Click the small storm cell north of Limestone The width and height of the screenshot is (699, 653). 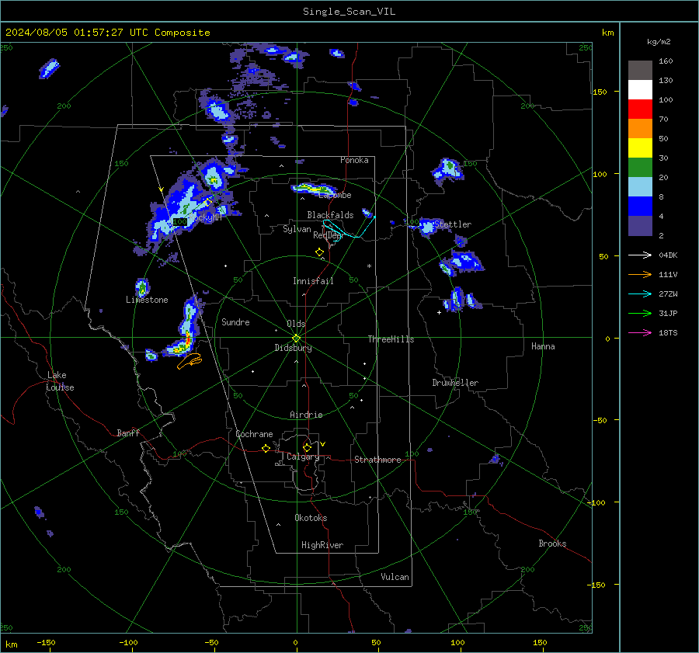pos(142,288)
